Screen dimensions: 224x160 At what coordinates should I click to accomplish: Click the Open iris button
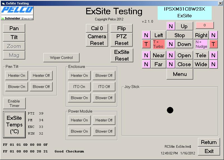[184, 55]
